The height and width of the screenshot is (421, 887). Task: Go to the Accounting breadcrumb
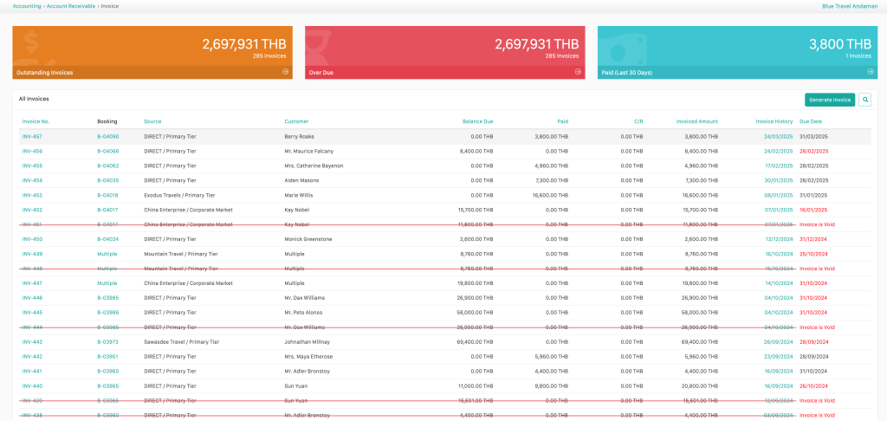point(27,5)
